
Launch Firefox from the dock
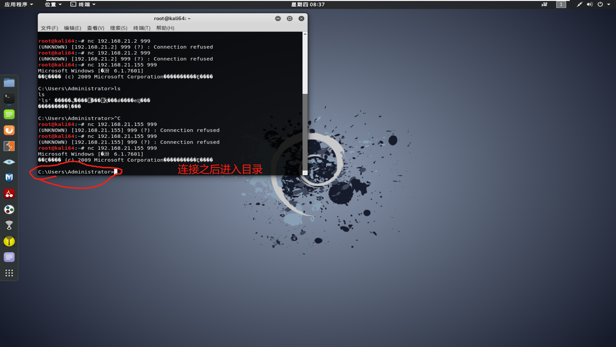(x=9, y=130)
